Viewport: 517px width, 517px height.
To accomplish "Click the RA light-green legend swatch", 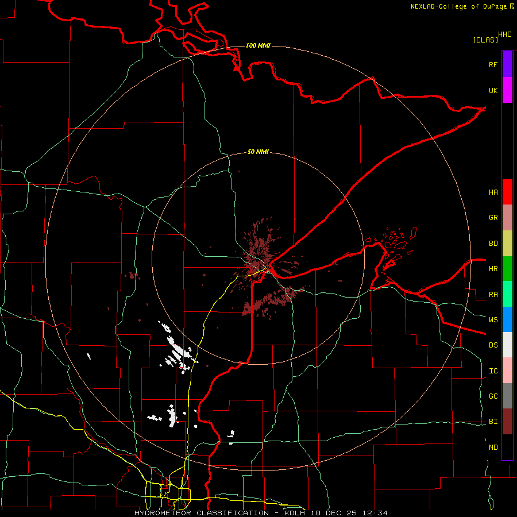I will (x=507, y=294).
